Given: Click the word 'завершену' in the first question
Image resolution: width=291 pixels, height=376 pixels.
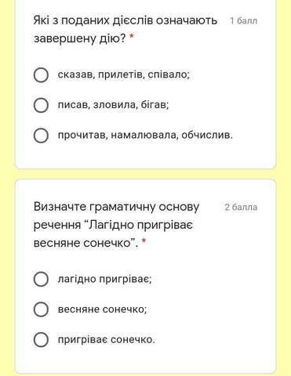Looking at the screenshot, I should pyautogui.click(x=65, y=39).
